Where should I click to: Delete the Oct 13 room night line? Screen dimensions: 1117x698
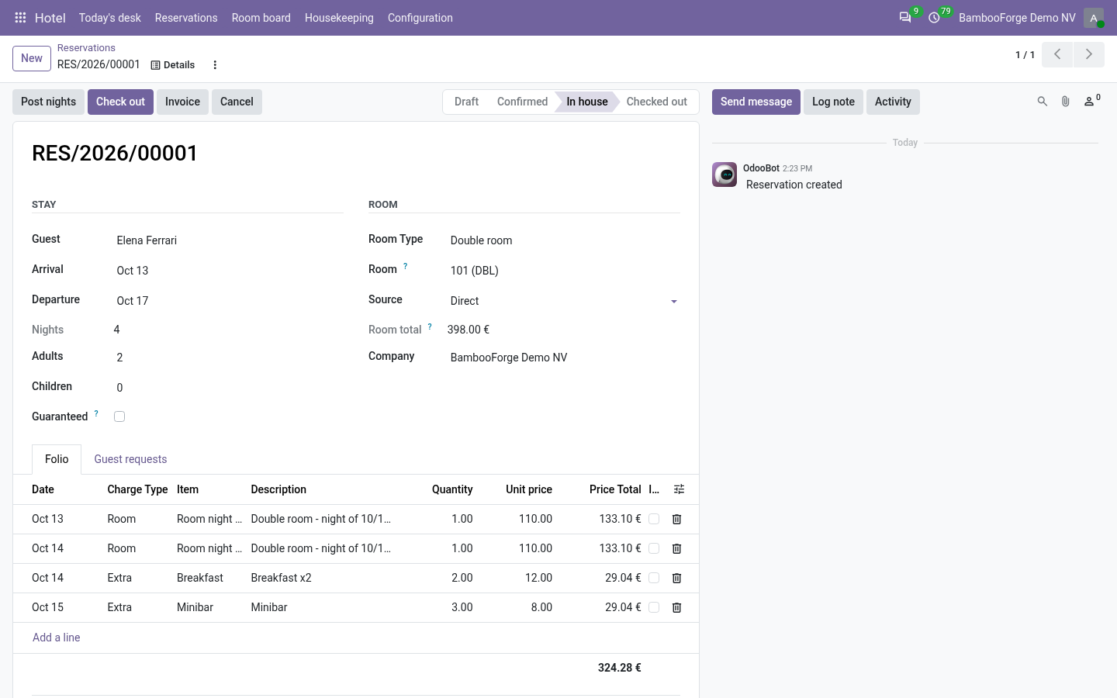point(676,520)
